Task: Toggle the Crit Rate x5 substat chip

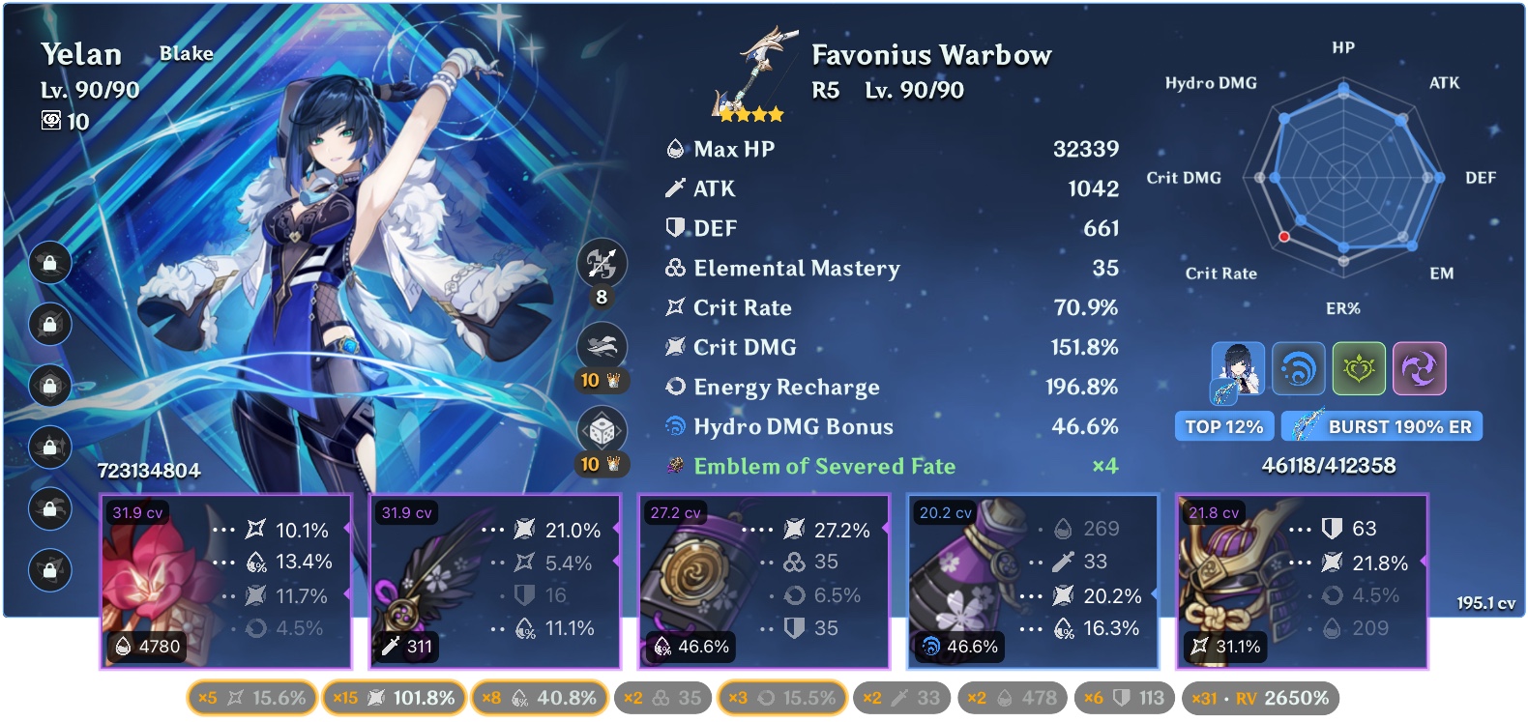Action: pos(251,698)
